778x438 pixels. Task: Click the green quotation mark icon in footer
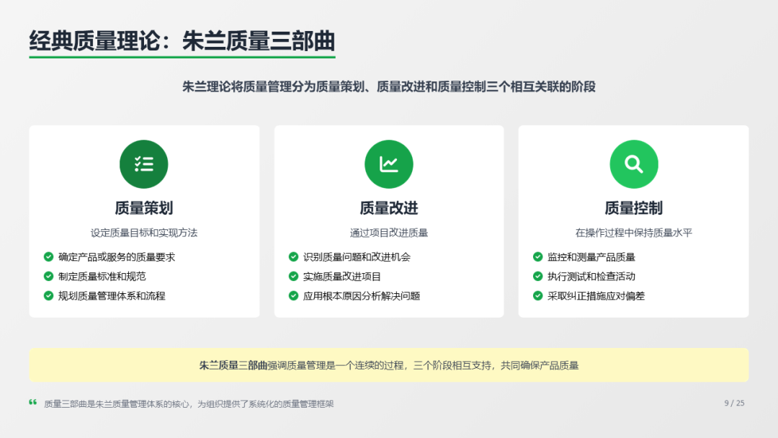tap(33, 403)
